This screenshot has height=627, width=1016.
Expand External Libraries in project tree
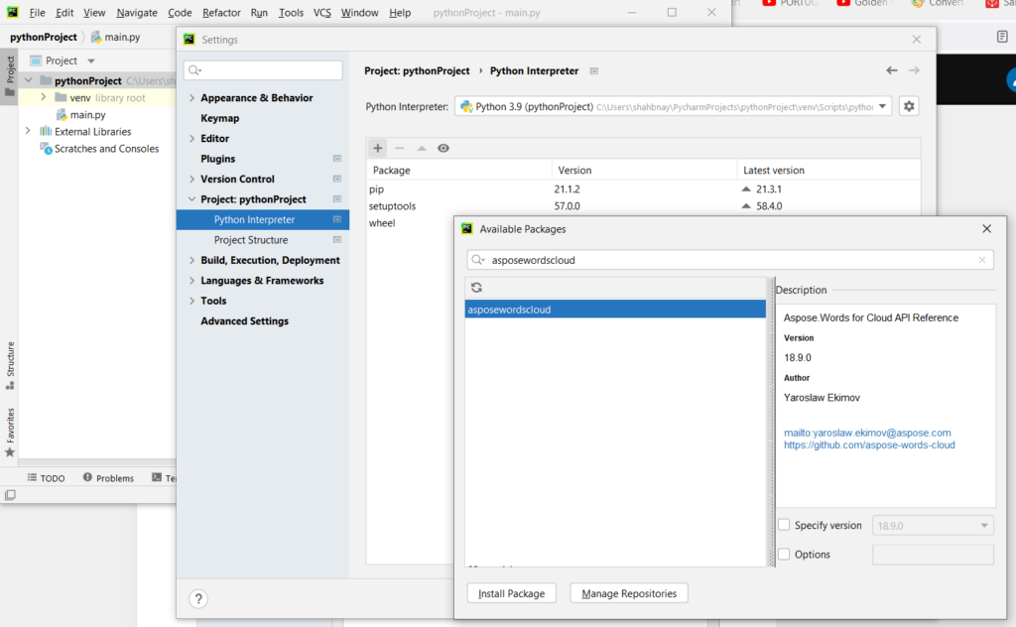pos(28,131)
